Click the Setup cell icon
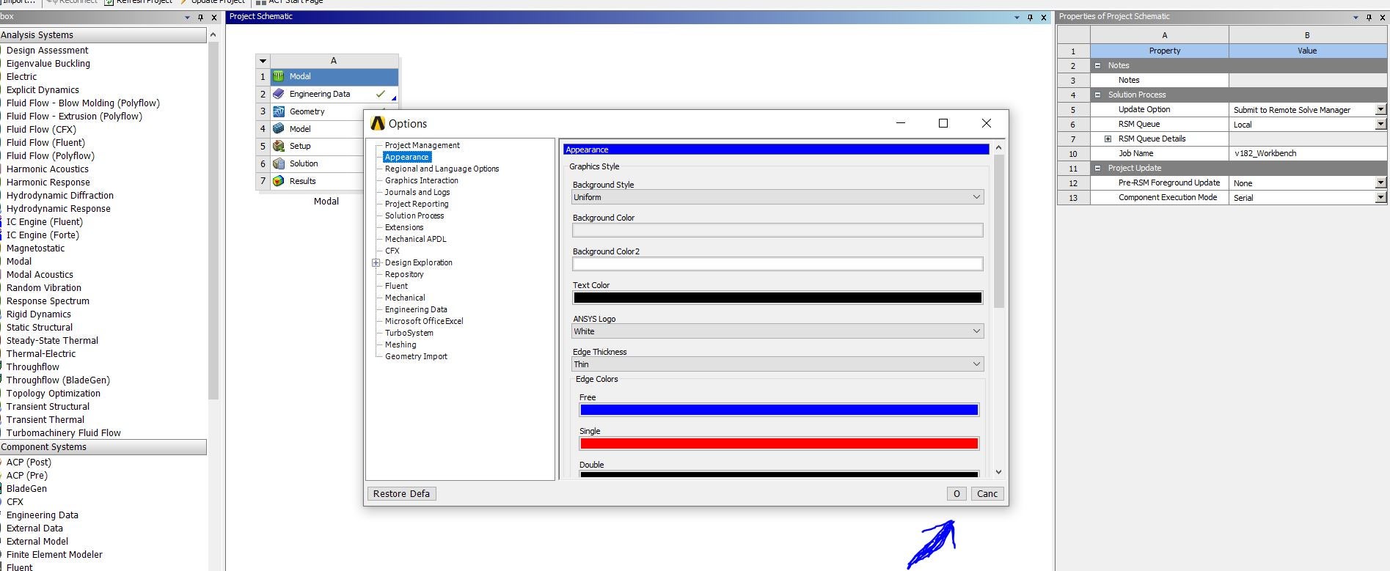Viewport: 1390px width, 571px height. pos(279,146)
